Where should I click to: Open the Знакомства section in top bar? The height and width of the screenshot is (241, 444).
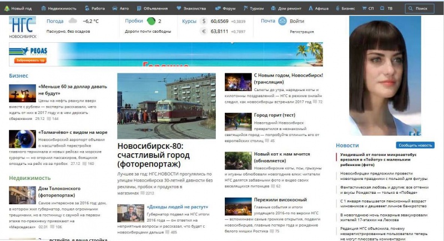191,8
